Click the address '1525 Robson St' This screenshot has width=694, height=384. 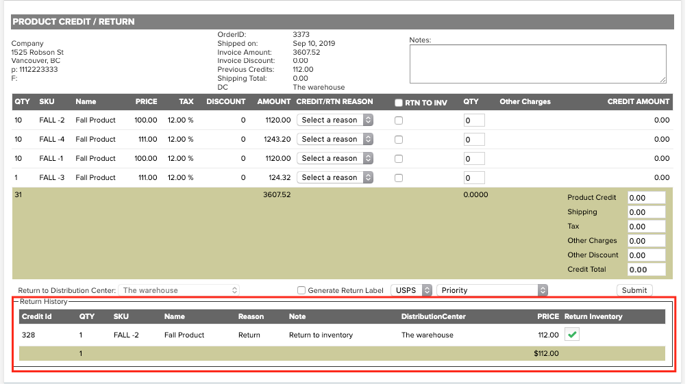click(x=38, y=52)
